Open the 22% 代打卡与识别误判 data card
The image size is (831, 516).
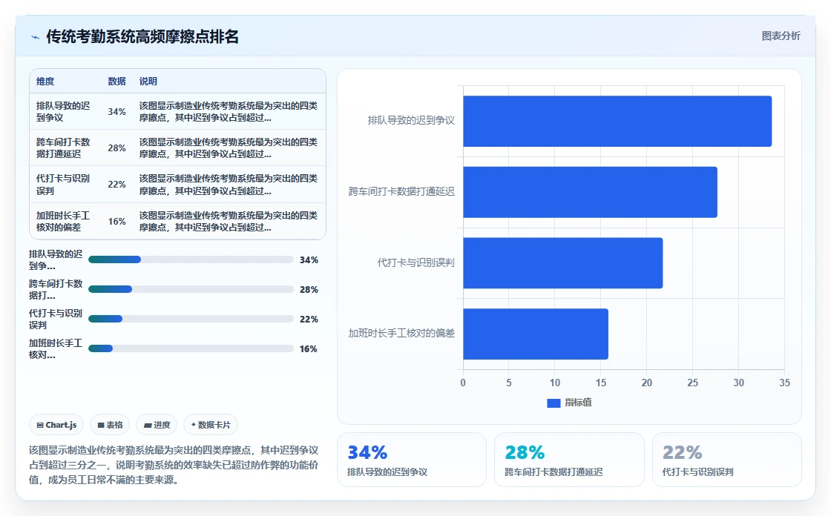click(726, 460)
